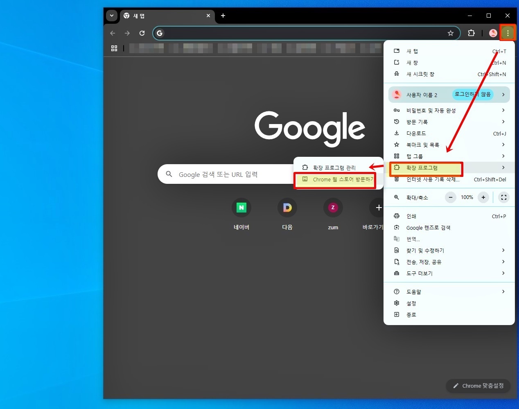Open a new tab with plus button
This screenshot has height=409, width=519.
223,16
